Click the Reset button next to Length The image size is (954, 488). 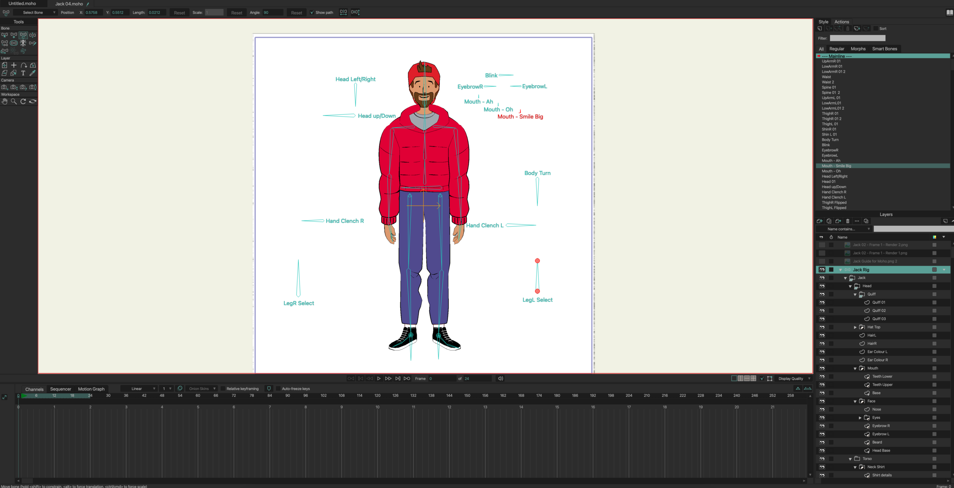179,13
